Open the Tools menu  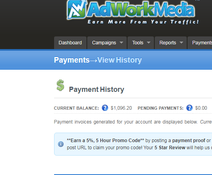coord(141,43)
